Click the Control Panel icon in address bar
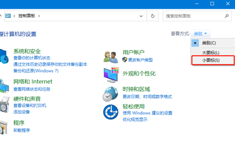The height and width of the screenshot is (142, 235). [8, 16]
